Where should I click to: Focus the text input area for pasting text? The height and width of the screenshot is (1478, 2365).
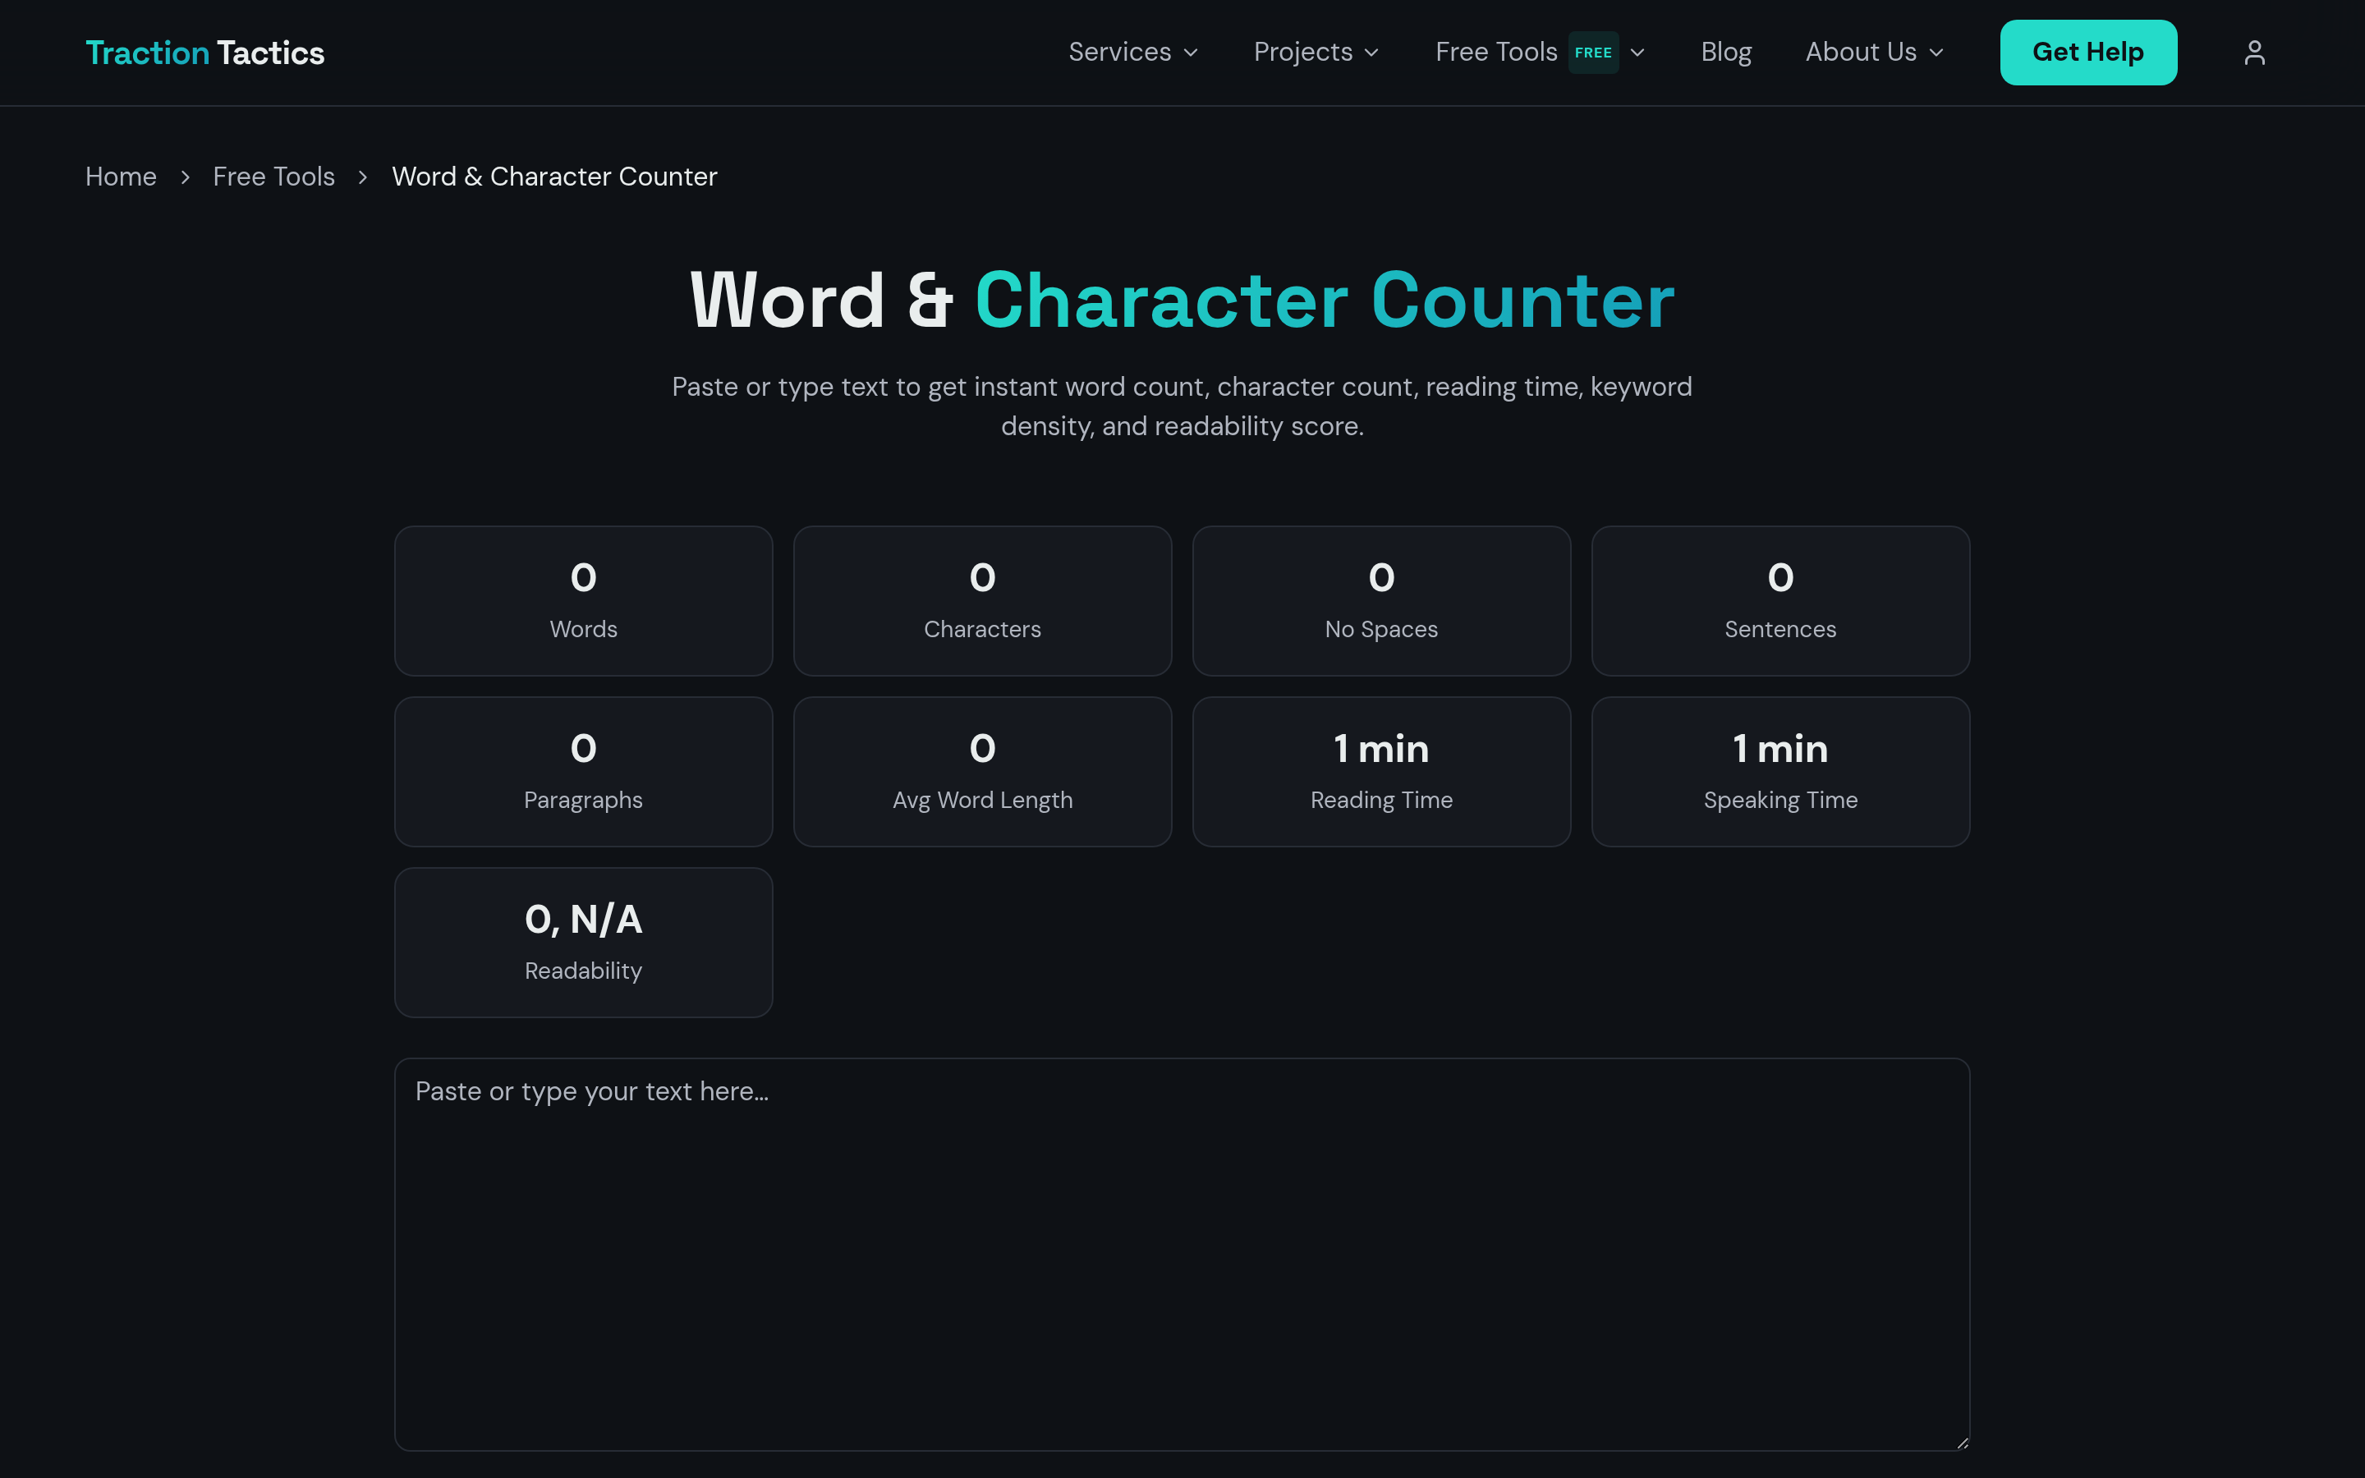point(1182,1254)
